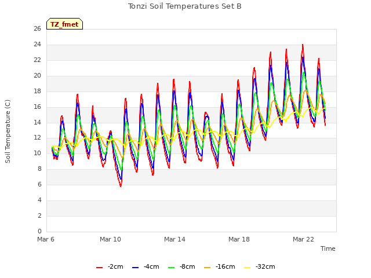
Task: Click the 24 y-axis tick label
Action: [x=37, y=45]
